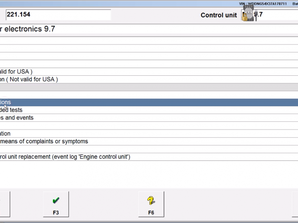Open the row ending in "es and events"
Image resolution: width=298 pixels, height=223 pixels.
[149, 118]
